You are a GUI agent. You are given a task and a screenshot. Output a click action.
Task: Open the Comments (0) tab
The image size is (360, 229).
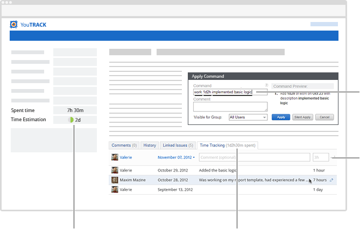(124, 145)
